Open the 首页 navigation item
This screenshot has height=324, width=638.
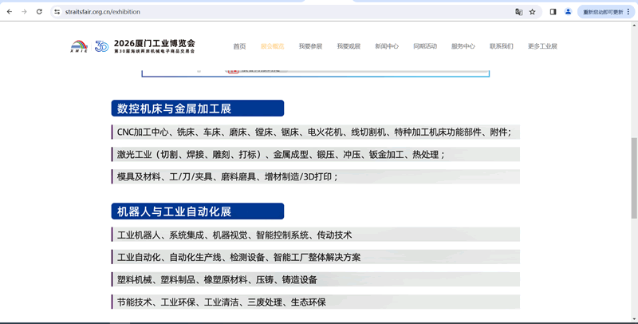coord(239,46)
